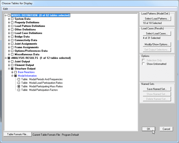
Task: Select the Base Reactions label
Action: [x=26, y=72]
